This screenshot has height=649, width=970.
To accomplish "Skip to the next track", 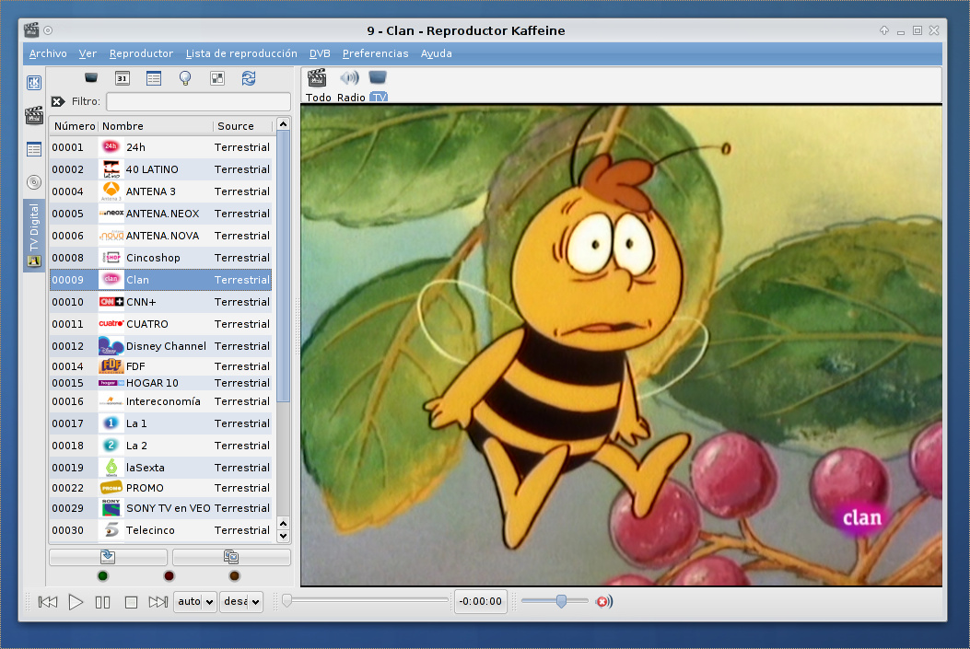I will [158, 602].
